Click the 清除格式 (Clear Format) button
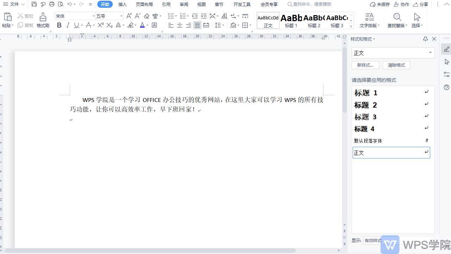The width and height of the screenshot is (451, 254). point(396,65)
